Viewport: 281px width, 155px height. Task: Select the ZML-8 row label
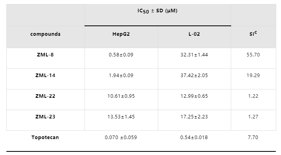(45, 55)
